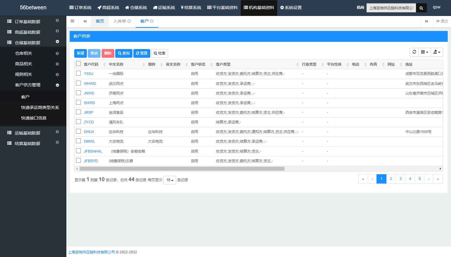Check the row checkbox for ZYCD
Image resolution: width=451 pixels, height=257 pixels.
click(78, 122)
